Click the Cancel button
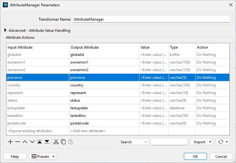The image size is (236, 163). (221, 156)
